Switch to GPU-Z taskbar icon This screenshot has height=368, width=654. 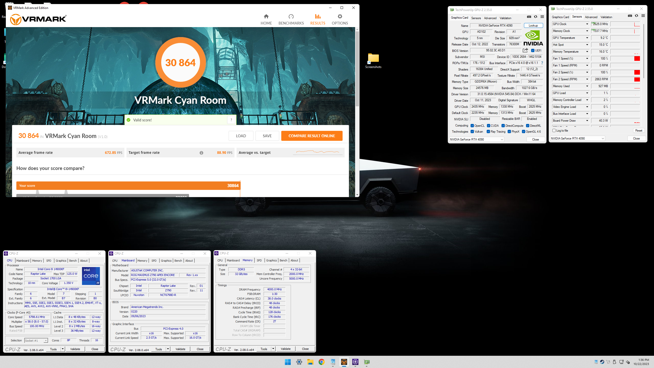click(x=367, y=362)
